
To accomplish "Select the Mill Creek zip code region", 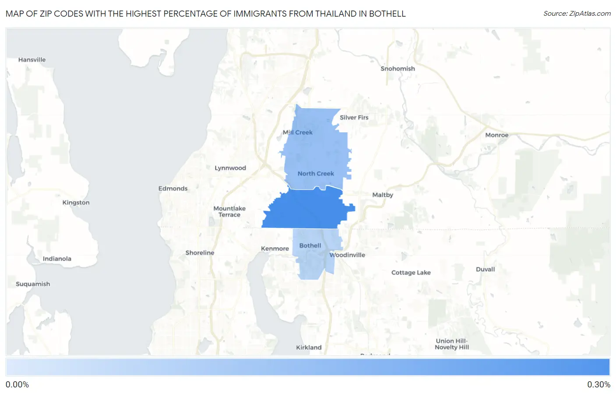I will (x=315, y=147).
